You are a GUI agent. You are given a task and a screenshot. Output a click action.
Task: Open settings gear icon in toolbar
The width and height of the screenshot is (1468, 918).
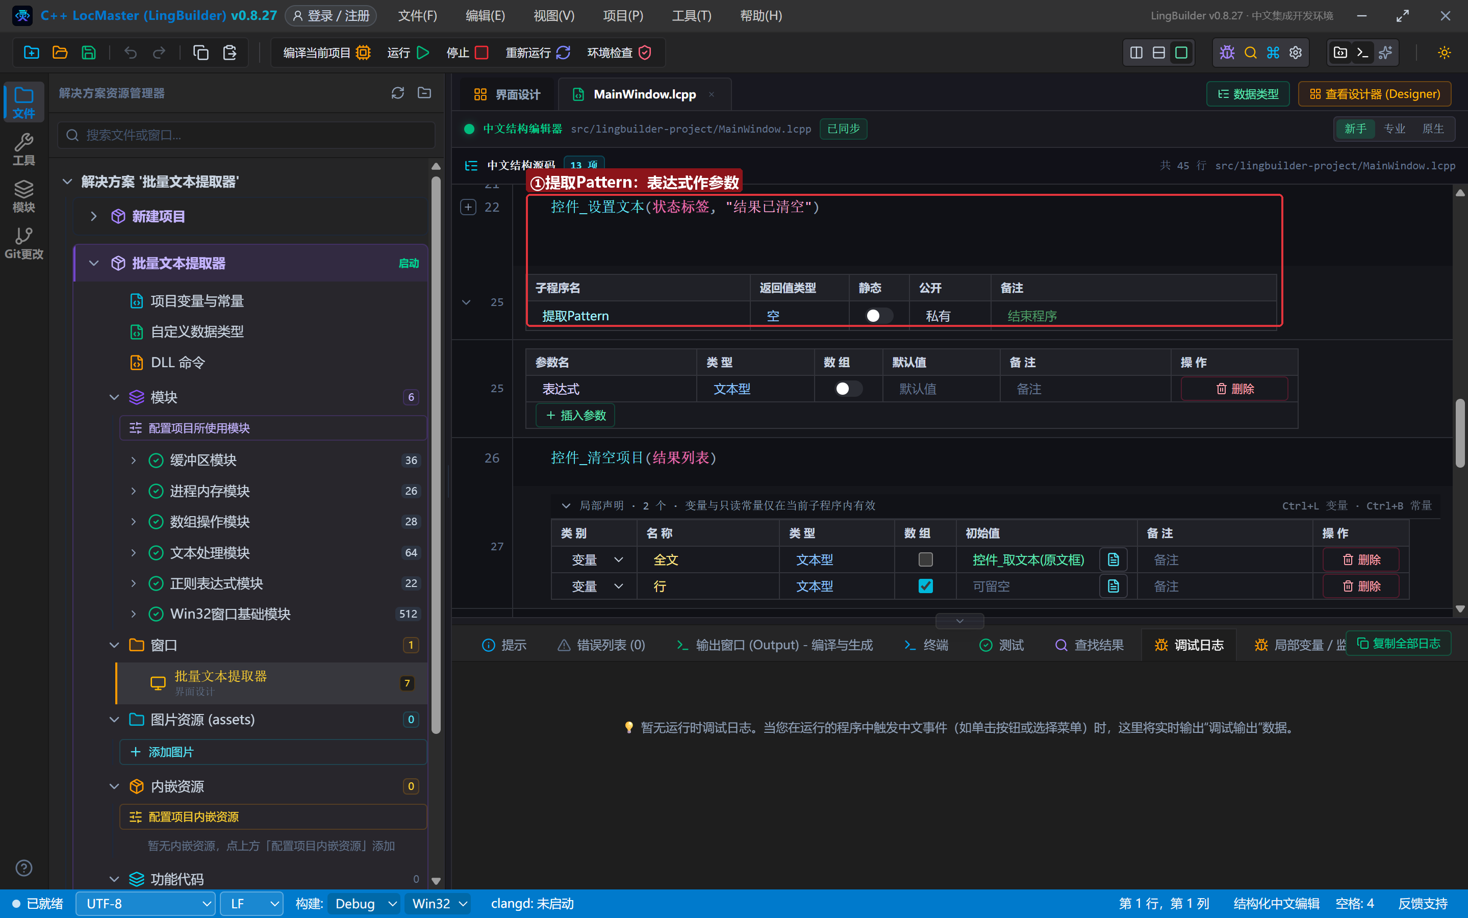tap(1296, 53)
